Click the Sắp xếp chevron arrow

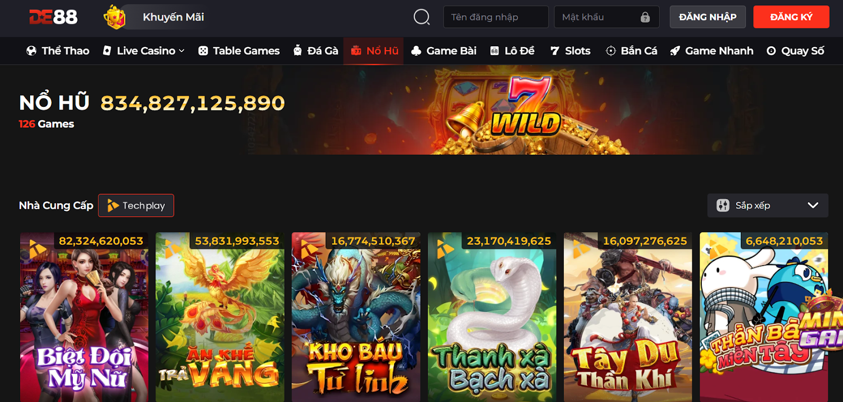point(813,205)
